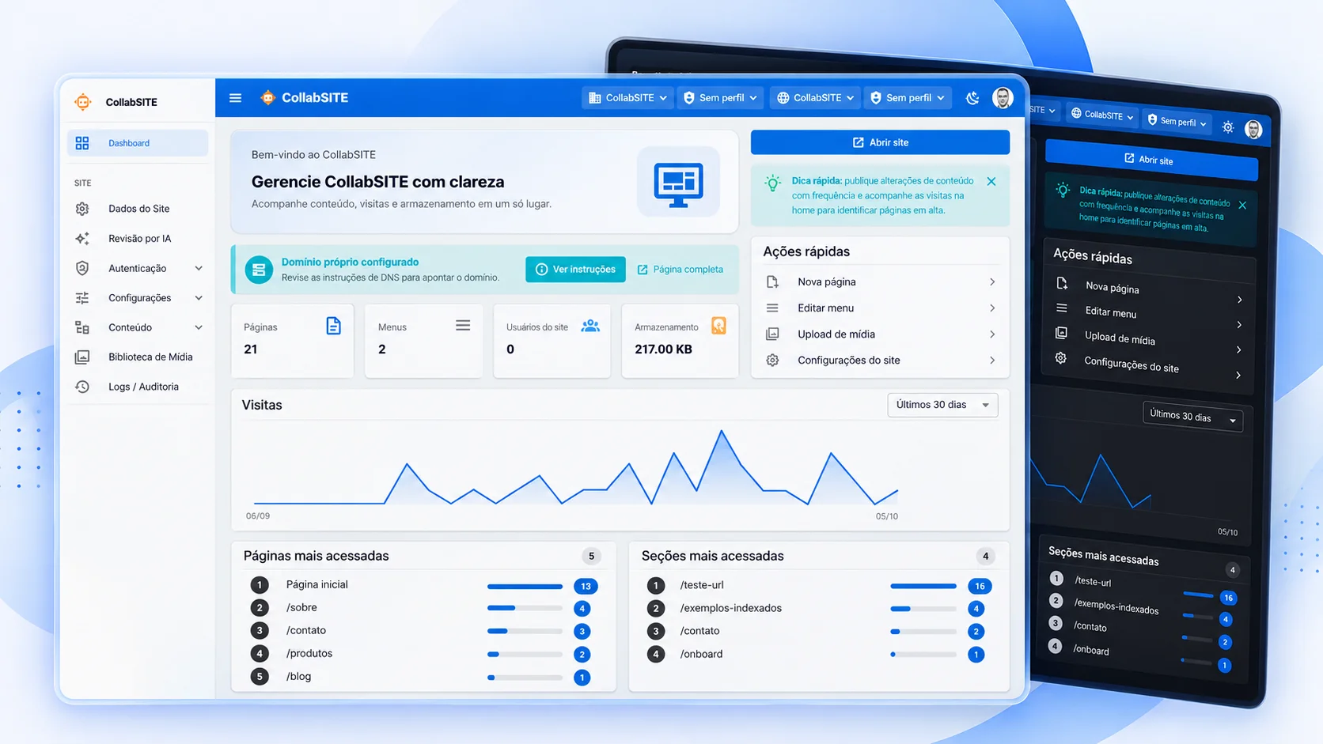Click the /teste-url progress bar in front window
Screen dimensions: 1323x744
(x=923, y=587)
